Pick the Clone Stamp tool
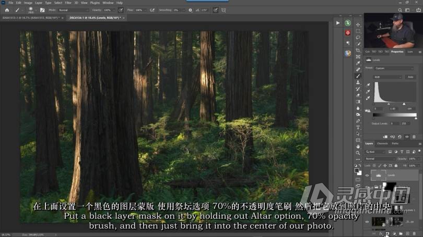The image size is (423, 237). (358, 82)
